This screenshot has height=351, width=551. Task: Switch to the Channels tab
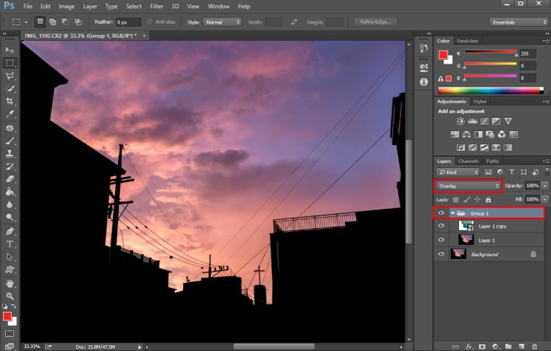(x=468, y=161)
